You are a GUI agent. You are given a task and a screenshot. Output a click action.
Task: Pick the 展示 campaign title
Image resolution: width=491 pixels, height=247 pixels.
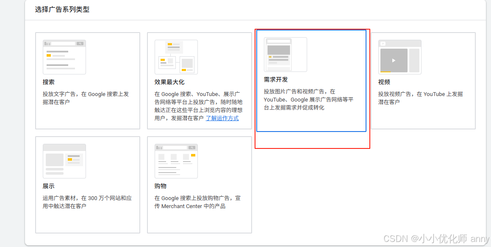point(49,186)
